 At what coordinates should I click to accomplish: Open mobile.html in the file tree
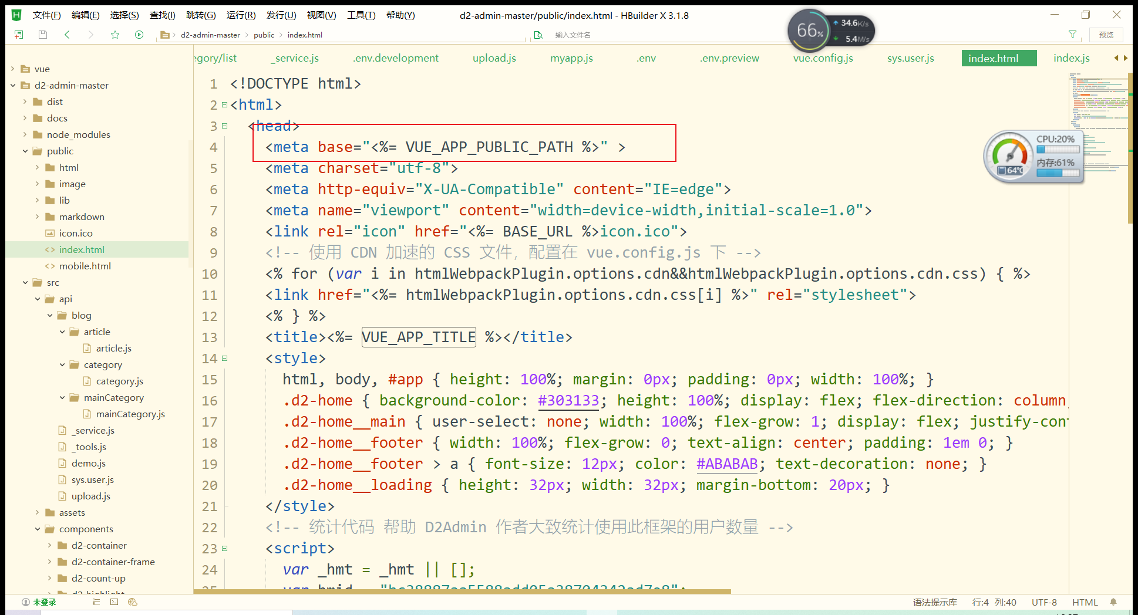tap(85, 266)
